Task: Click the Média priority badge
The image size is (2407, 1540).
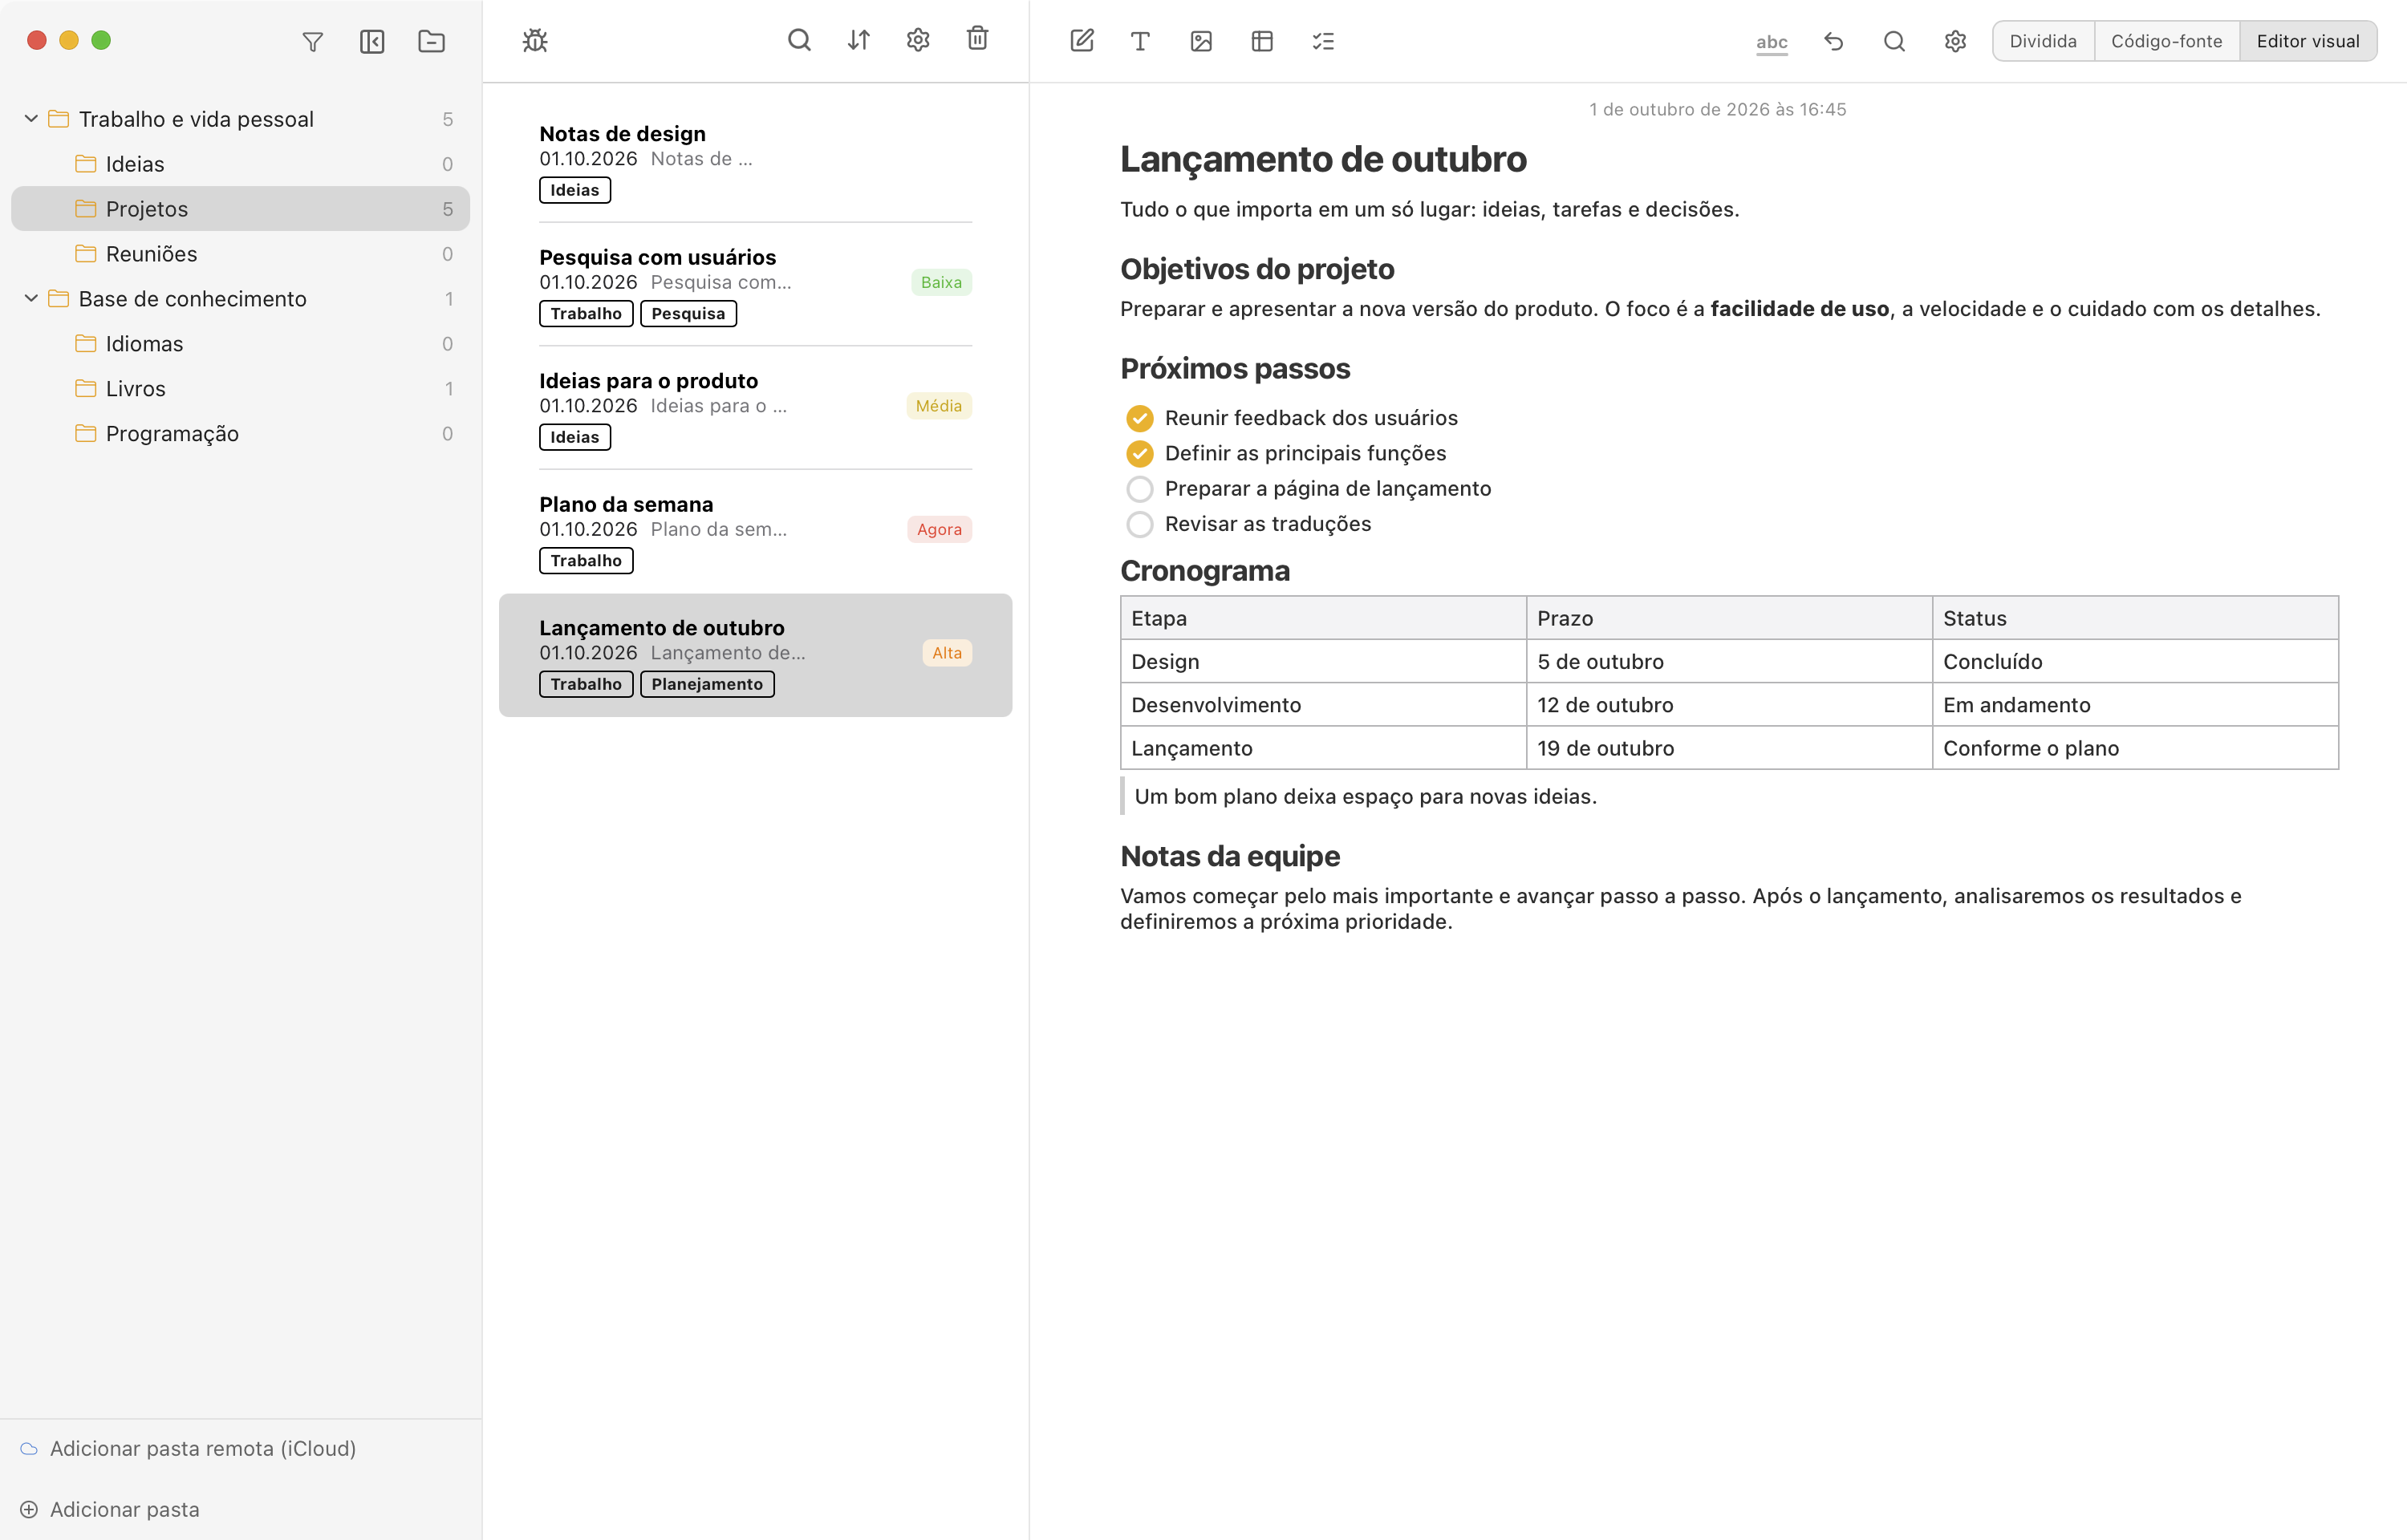Action: click(939, 406)
